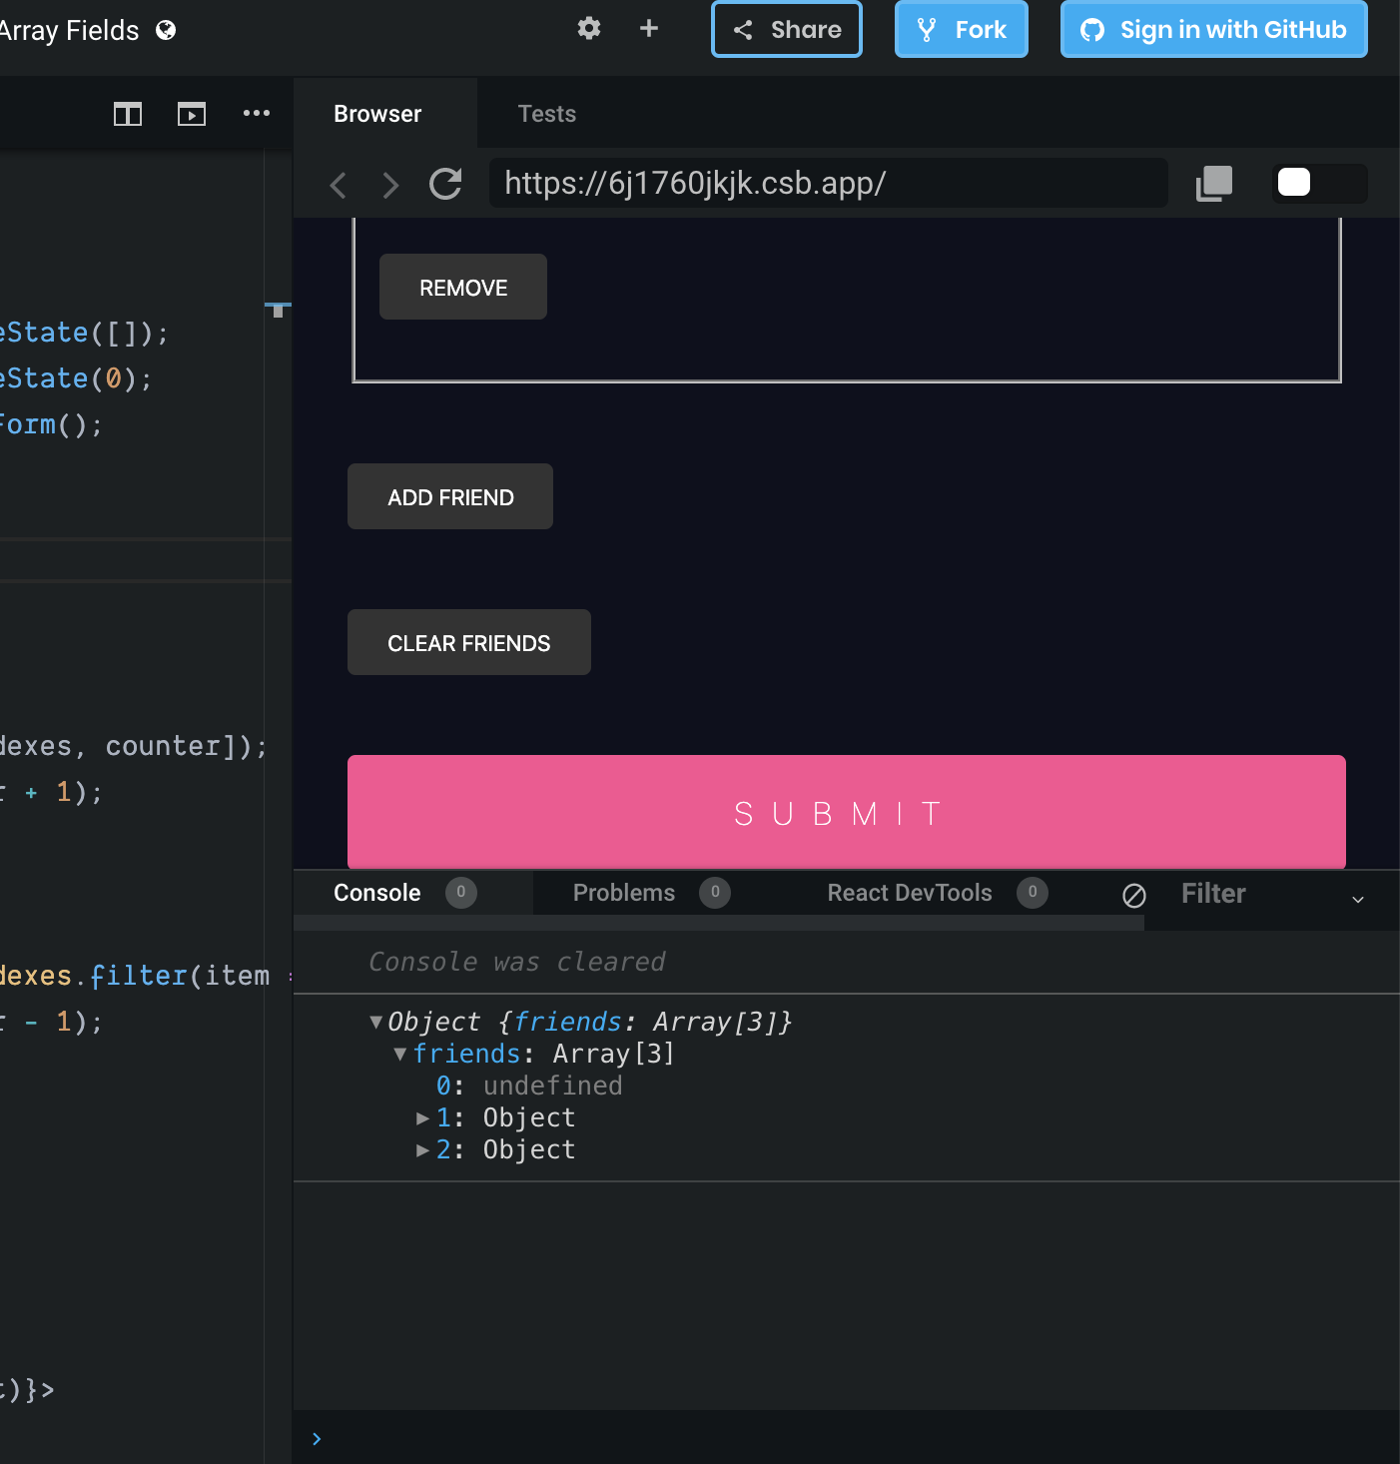The image size is (1400, 1464).
Task: Toggle the browser theme switch
Action: click(1318, 183)
